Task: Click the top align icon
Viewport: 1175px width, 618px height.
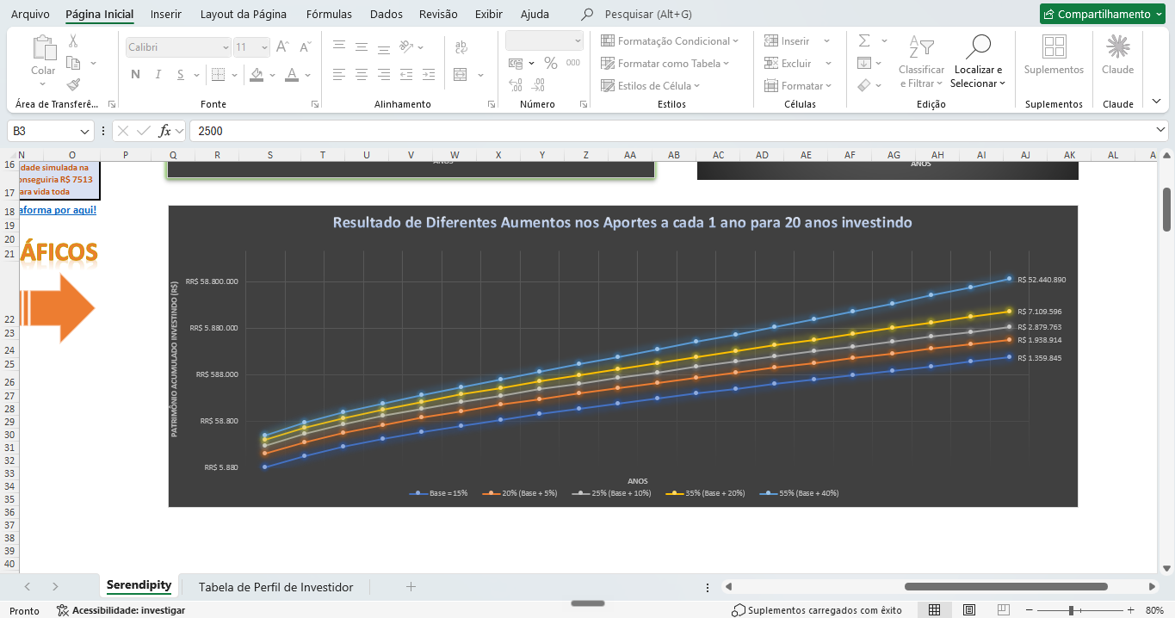Action: pos(339,47)
